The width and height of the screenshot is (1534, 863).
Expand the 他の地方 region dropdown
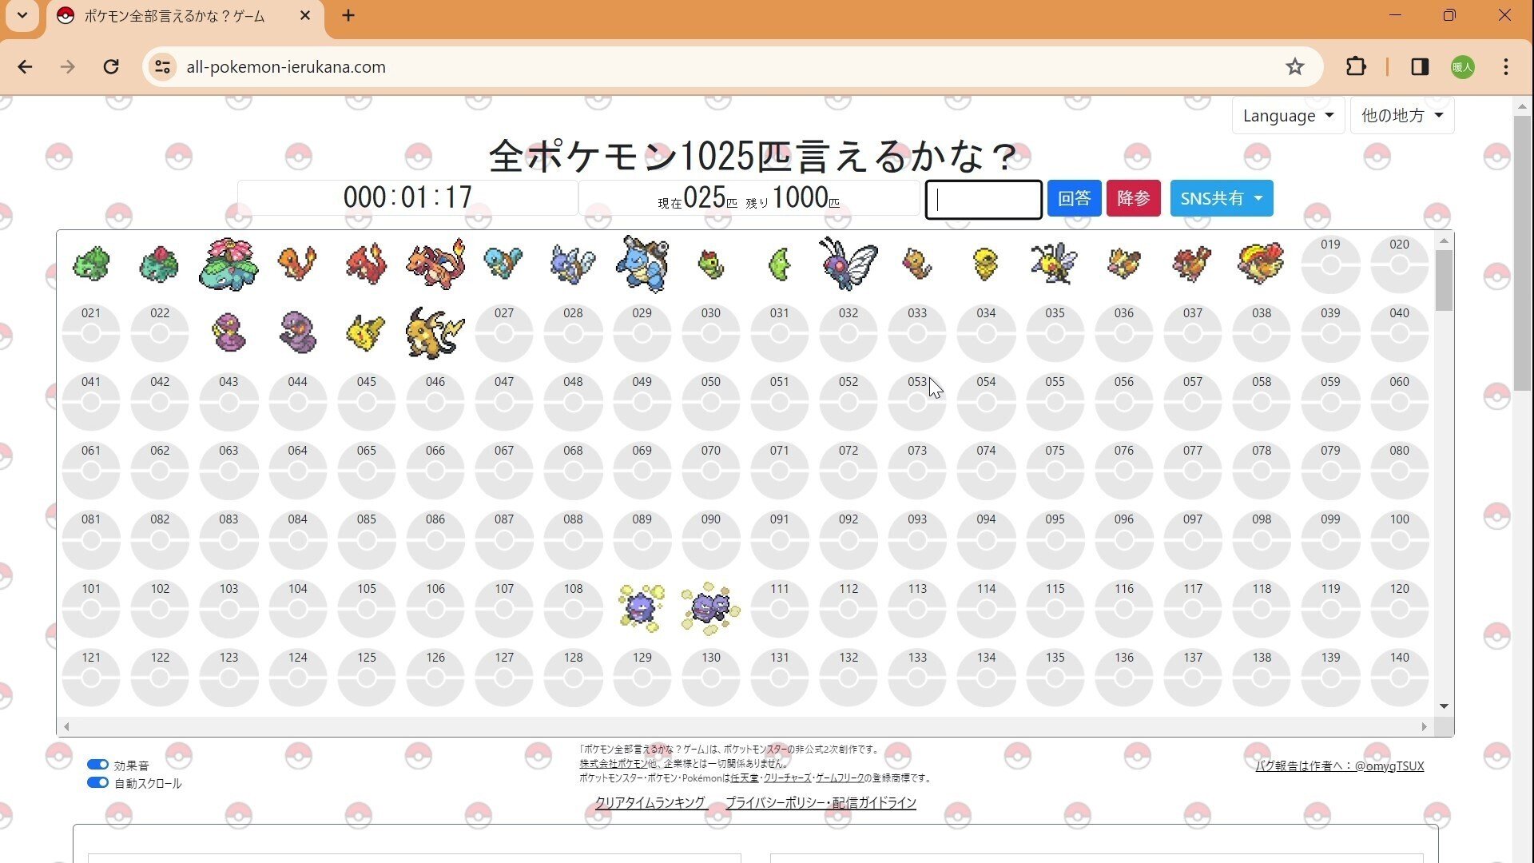coord(1401,115)
